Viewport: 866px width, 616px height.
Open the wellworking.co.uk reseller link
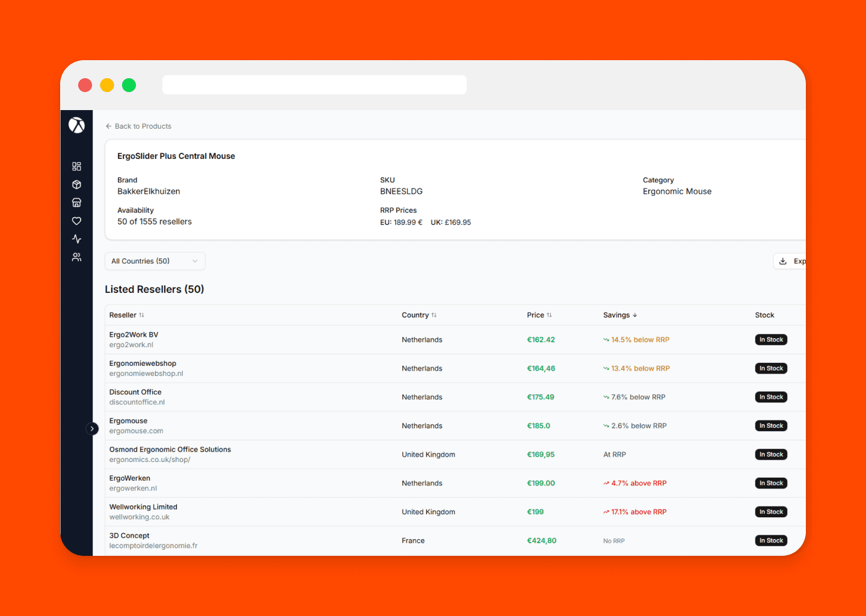click(x=140, y=517)
